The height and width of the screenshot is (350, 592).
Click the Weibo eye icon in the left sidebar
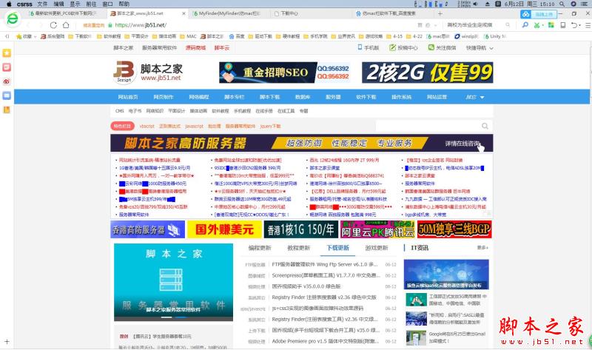coord(7,81)
